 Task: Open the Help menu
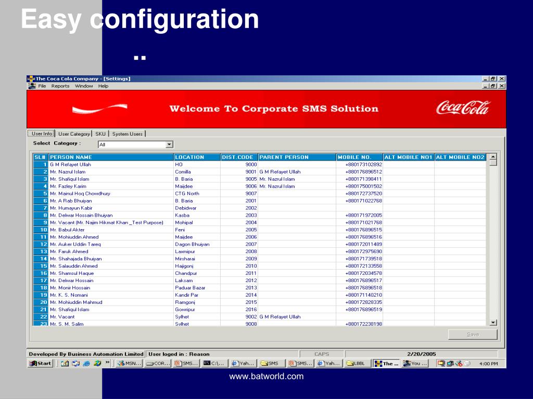pyautogui.click(x=104, y=86)
